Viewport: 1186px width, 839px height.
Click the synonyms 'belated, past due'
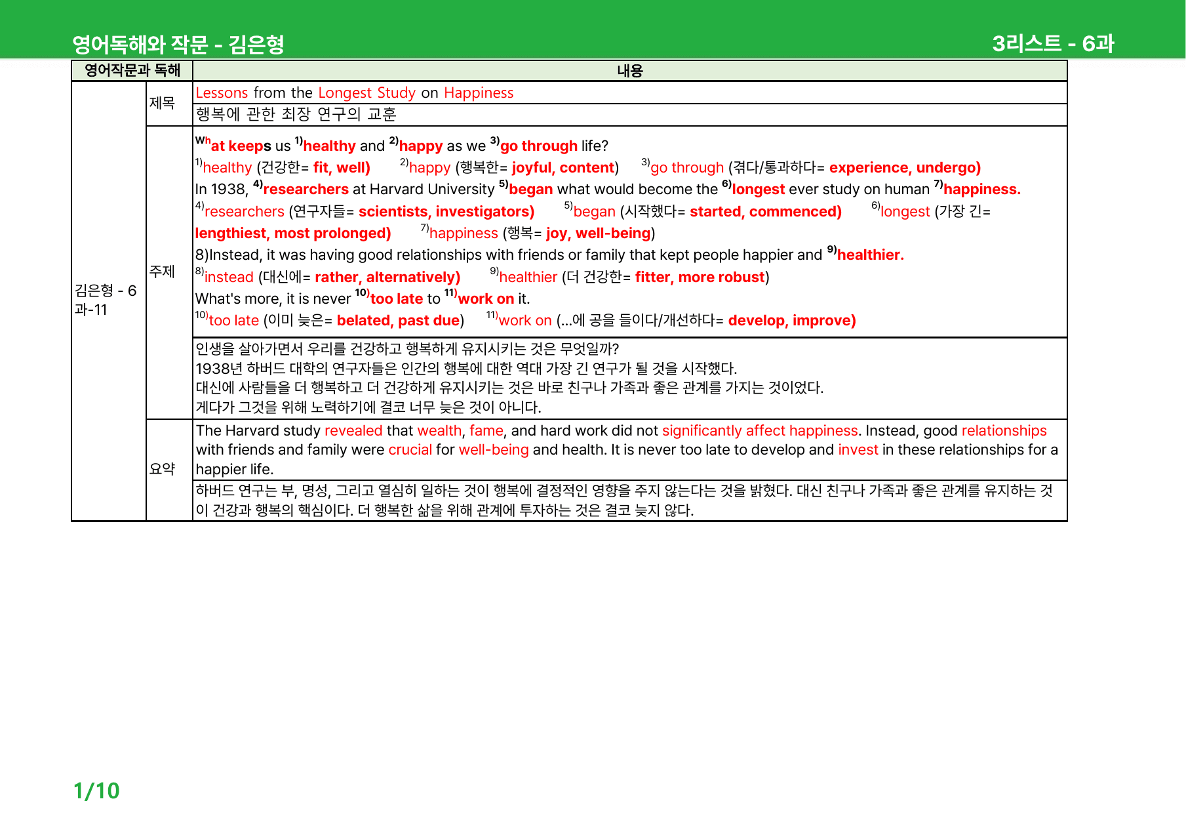pyautogui.click(x=398, y=321)
